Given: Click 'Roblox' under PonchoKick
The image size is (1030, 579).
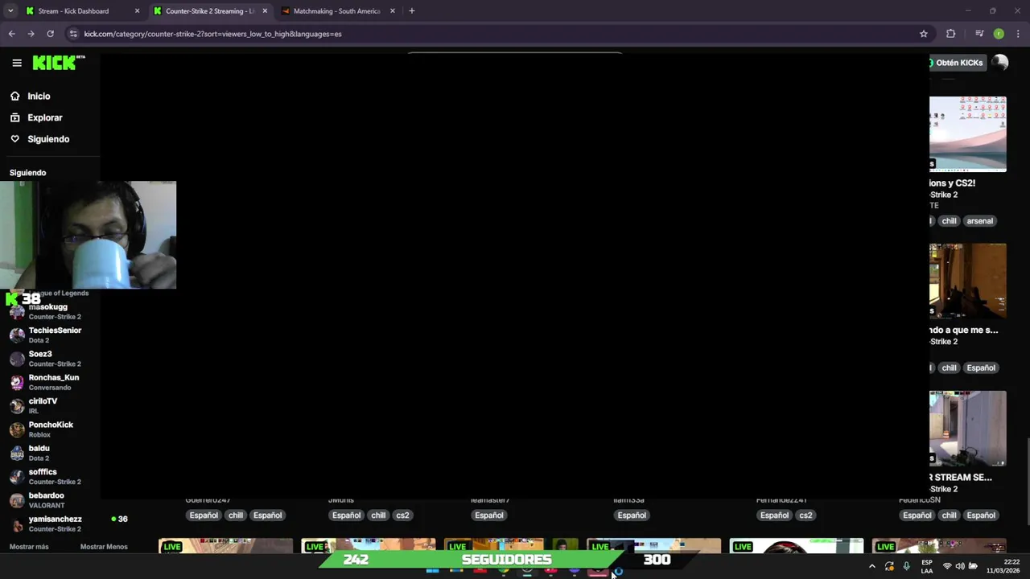Looking at the screenshot, I should (39, 435).
